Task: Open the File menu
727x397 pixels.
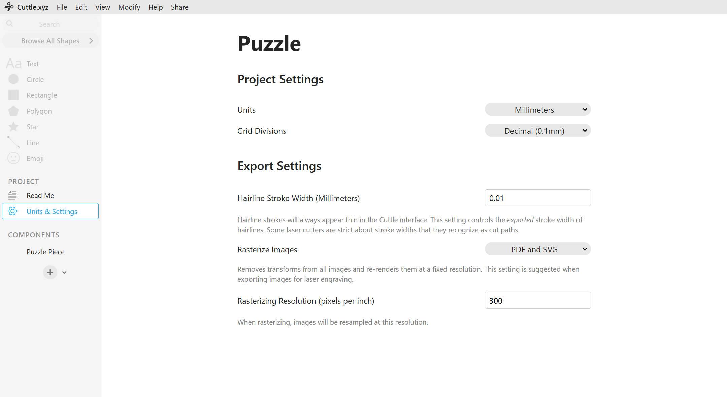Action: [x=62, y=7]
